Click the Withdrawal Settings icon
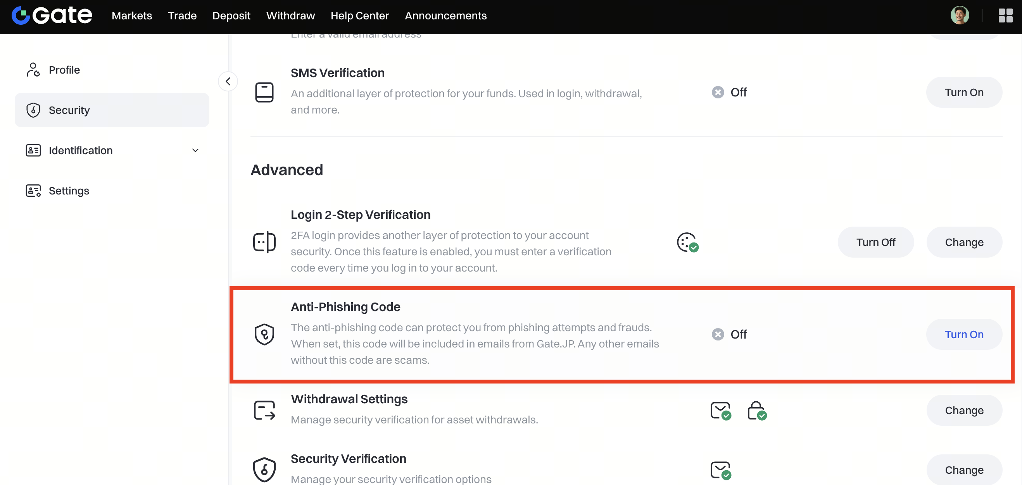 [264, 410]
